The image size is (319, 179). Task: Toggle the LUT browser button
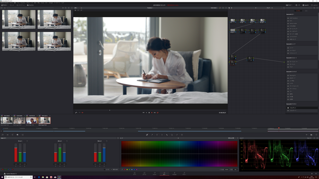tap(12, 5)
